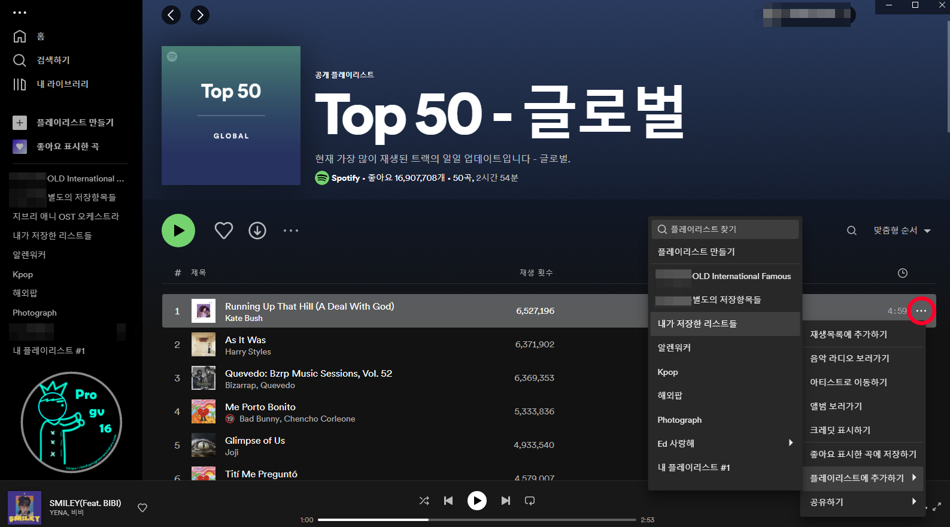Open Kate Bush artist link
Screen dimensions: 950x527
244,319
